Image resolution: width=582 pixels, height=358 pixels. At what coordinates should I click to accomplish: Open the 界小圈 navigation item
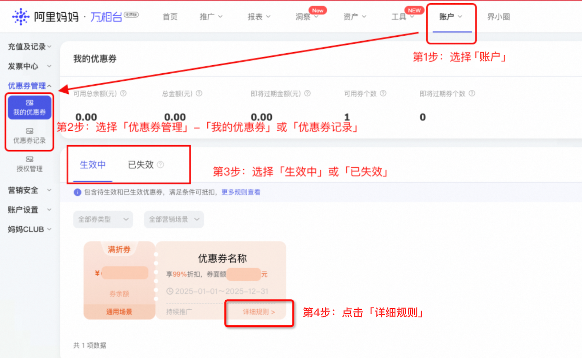[498, 17]
